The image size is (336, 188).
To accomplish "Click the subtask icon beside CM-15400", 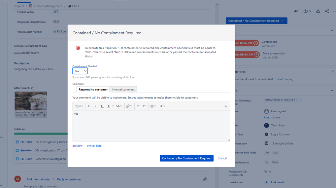I will pos(17,142).
